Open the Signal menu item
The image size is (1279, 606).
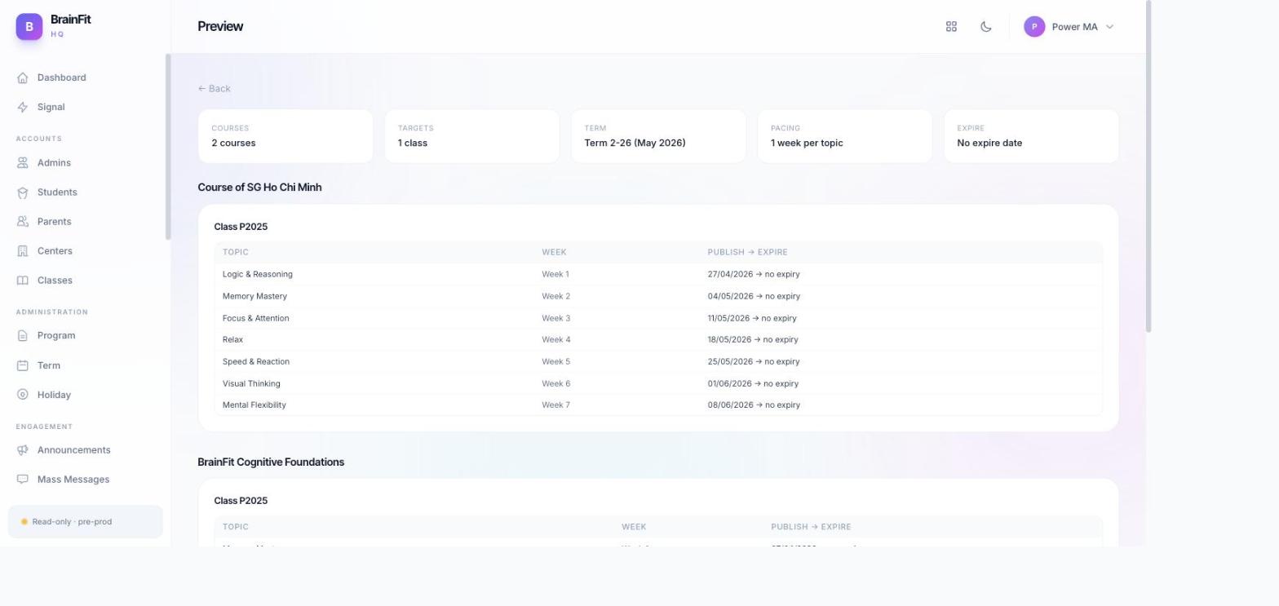coord(86,108)
